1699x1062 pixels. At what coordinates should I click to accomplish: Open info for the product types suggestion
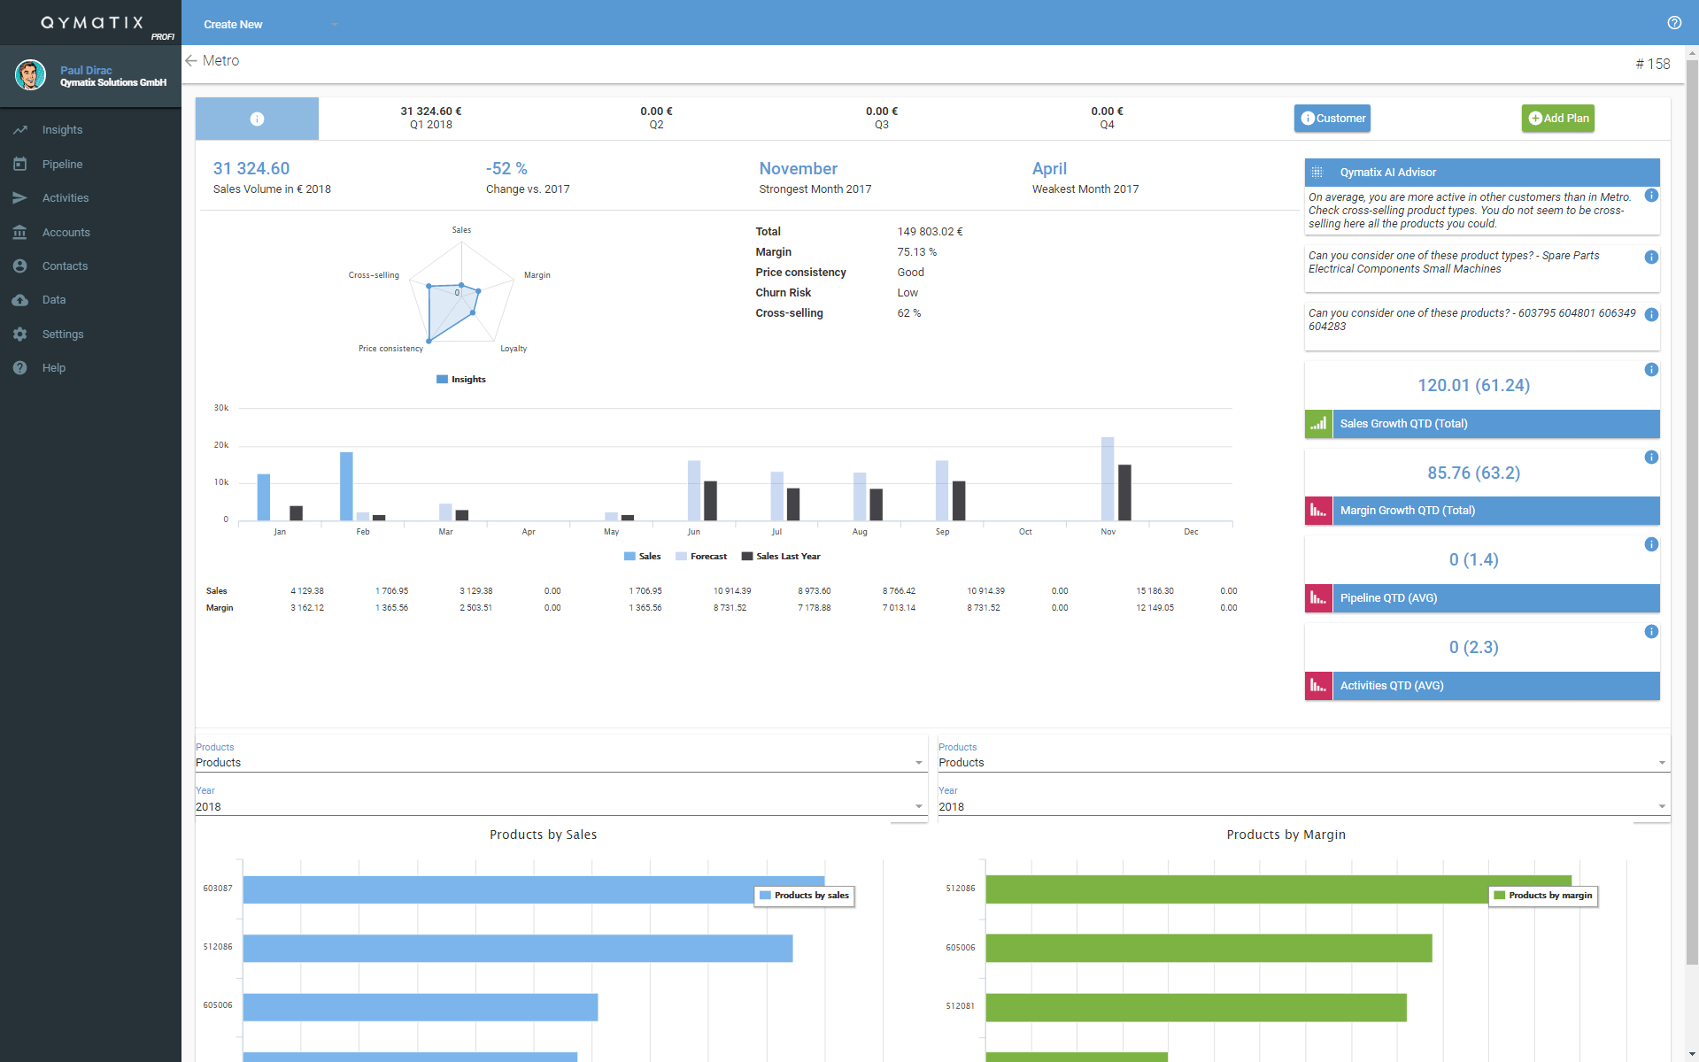[x=1651, y=258]
